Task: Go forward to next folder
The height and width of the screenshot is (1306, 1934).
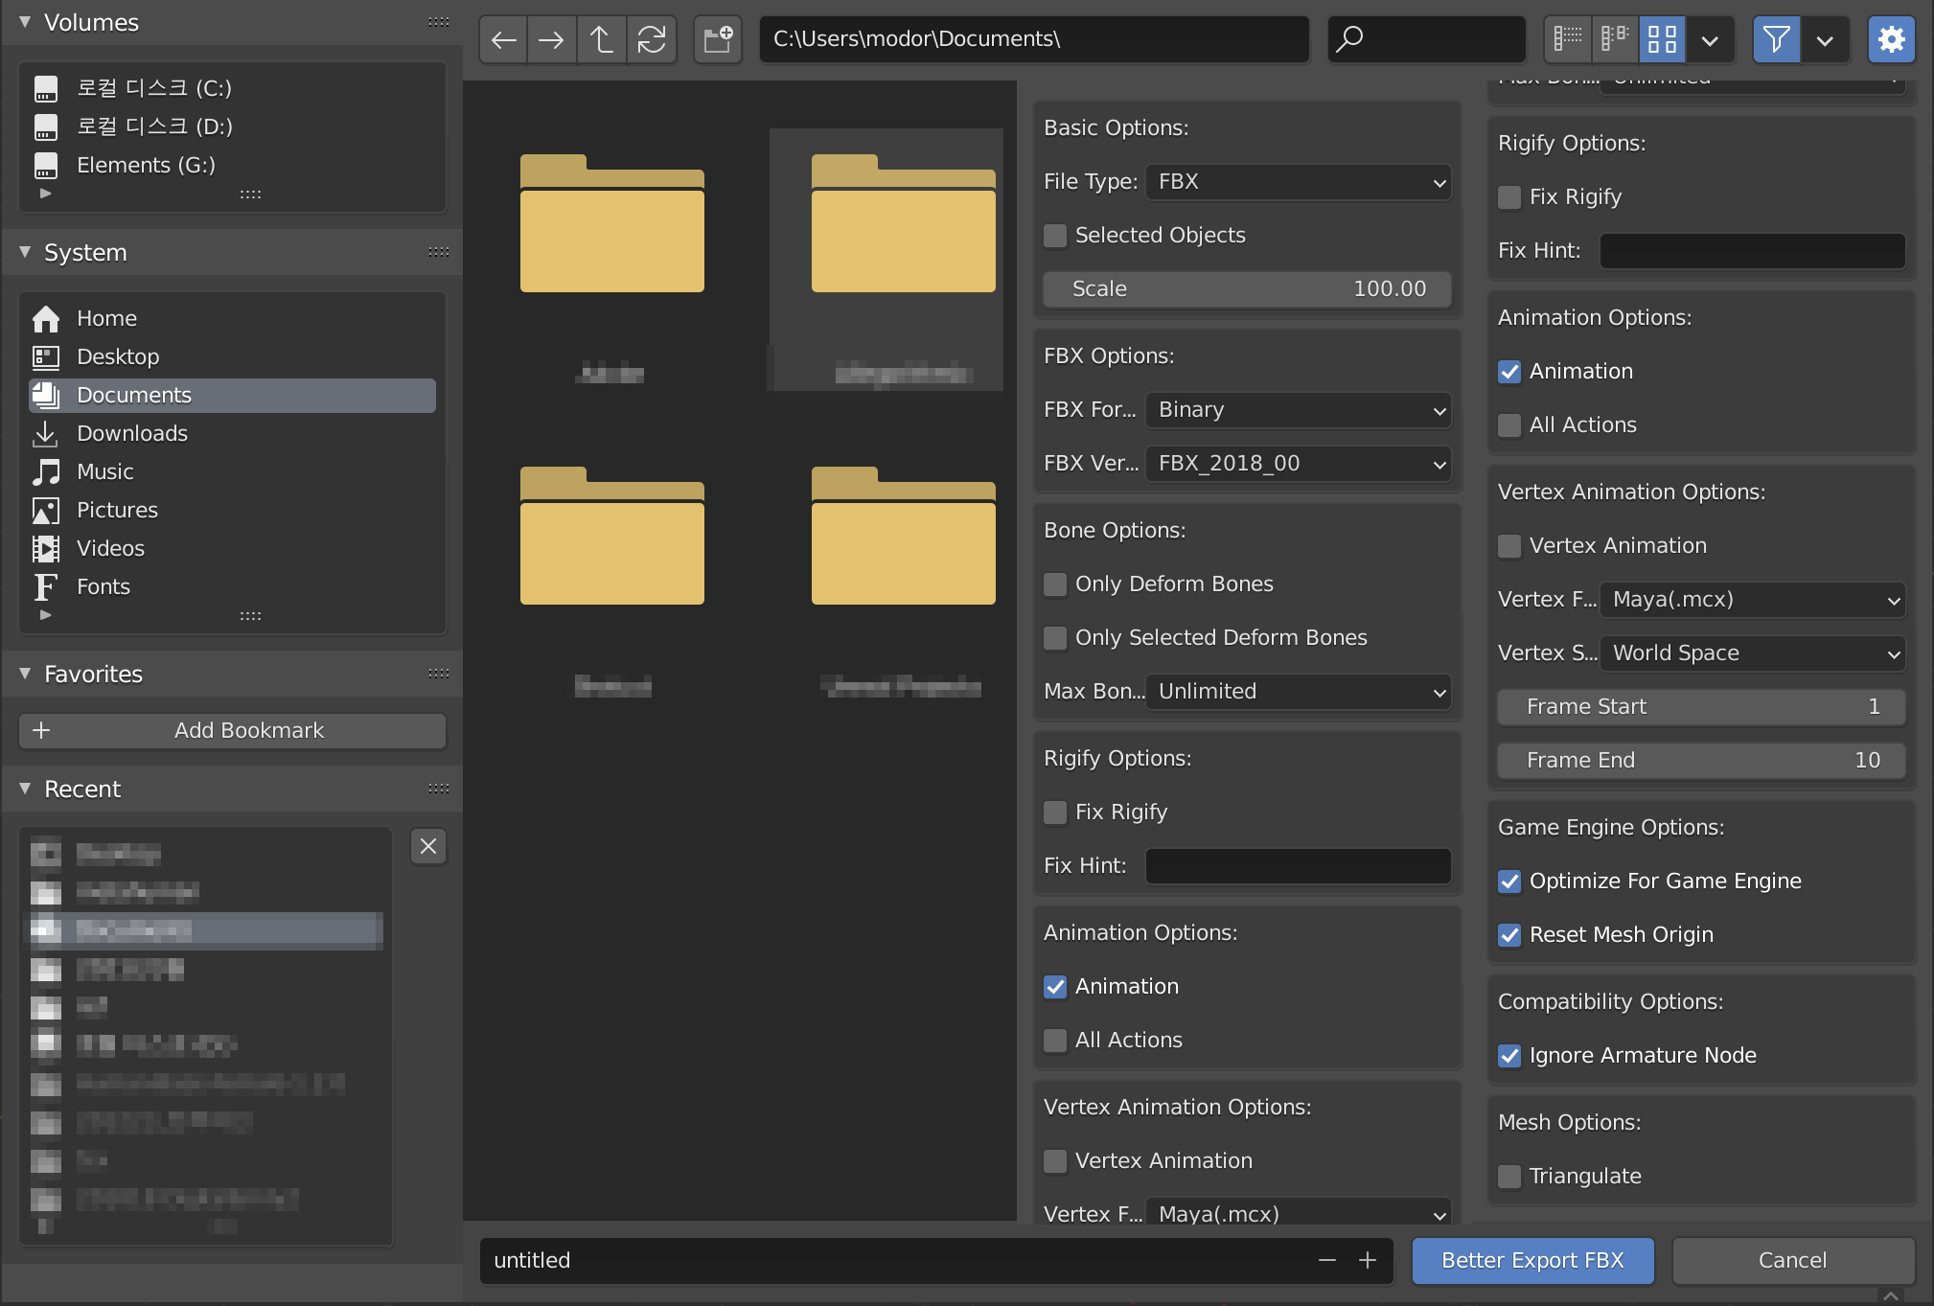Action: tap(552, 39)
